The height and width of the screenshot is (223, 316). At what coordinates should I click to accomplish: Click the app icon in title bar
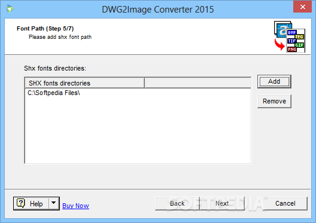(x=10, y=9)
